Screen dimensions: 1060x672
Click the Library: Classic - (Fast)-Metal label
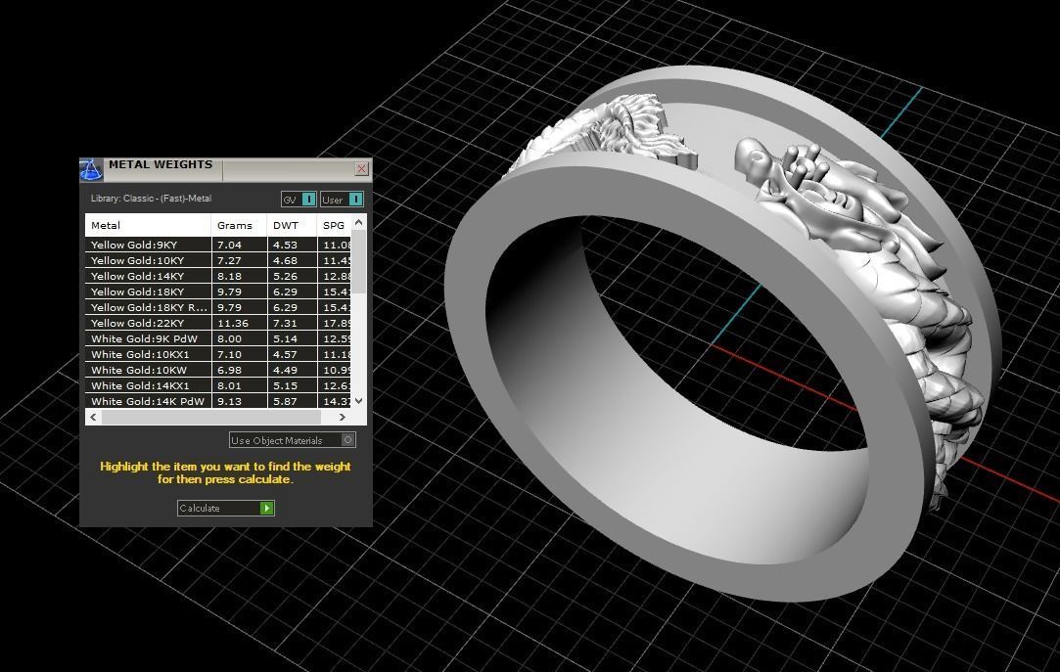point(151,199)
